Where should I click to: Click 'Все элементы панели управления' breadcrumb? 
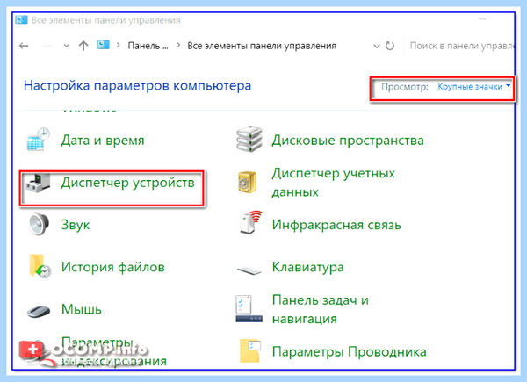(262, 46)
